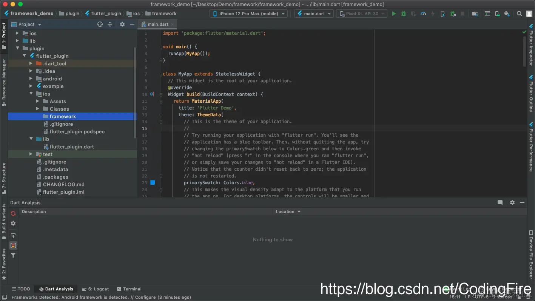Open the Project view selector dropdown

(x=26, y=24)
